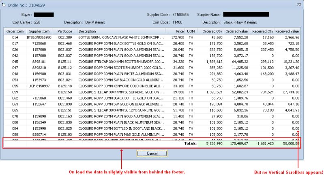Click part code B125112
324x177 pixels.
point(65,68)
